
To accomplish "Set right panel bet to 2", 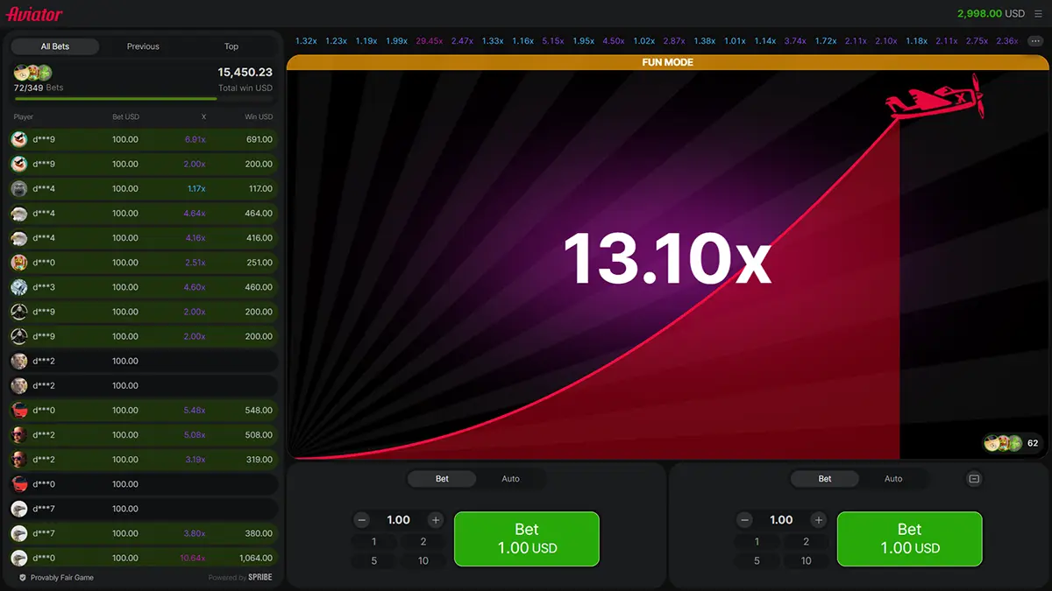I will pyautogui.click(x=807, y=542).
